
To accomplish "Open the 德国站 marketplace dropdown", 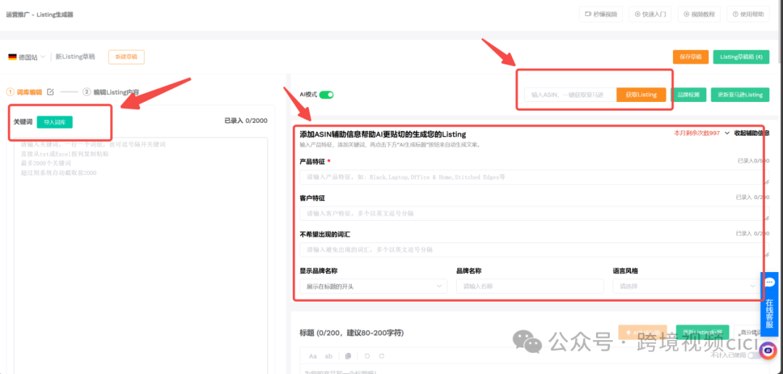I will (x=27, y=56).
